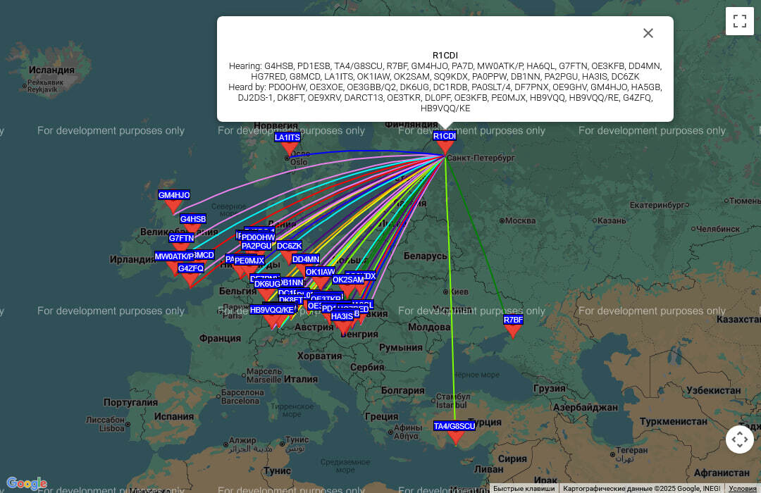Toggle fullscreen map view

740,21
